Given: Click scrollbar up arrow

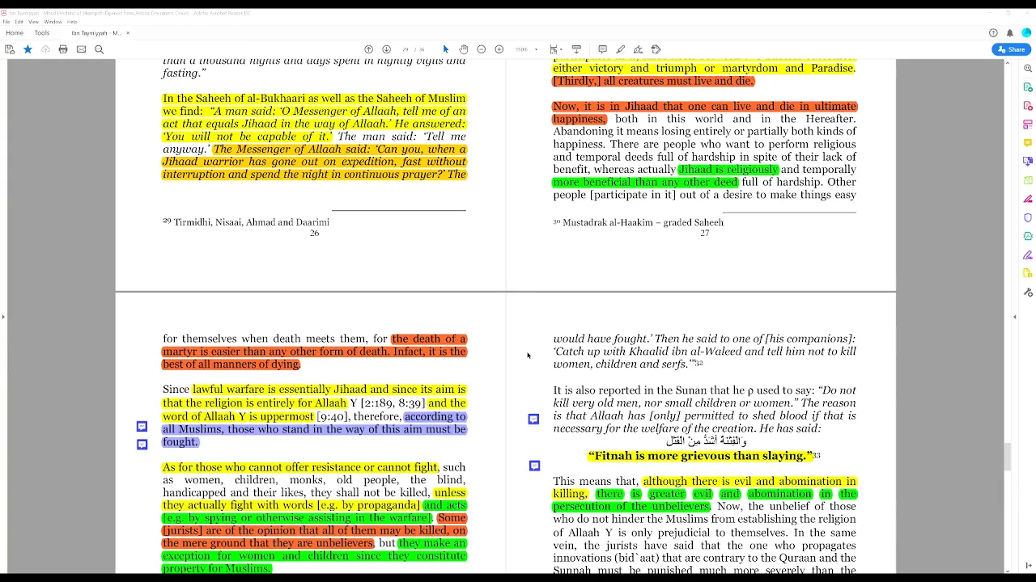Looking at the screenshot, I should tap(1008, 62).
